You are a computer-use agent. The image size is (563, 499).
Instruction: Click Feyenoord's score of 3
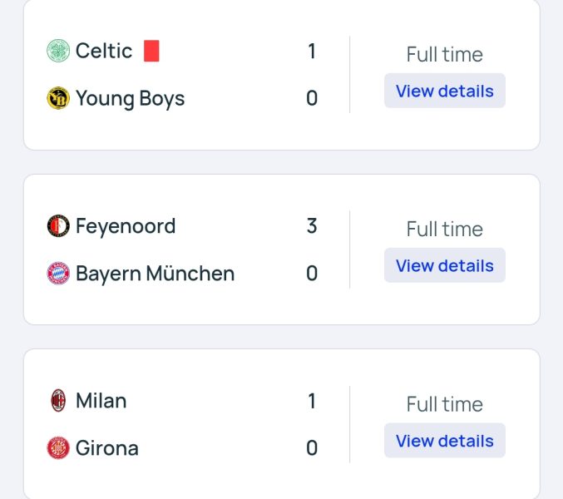(x=312, y=226)
